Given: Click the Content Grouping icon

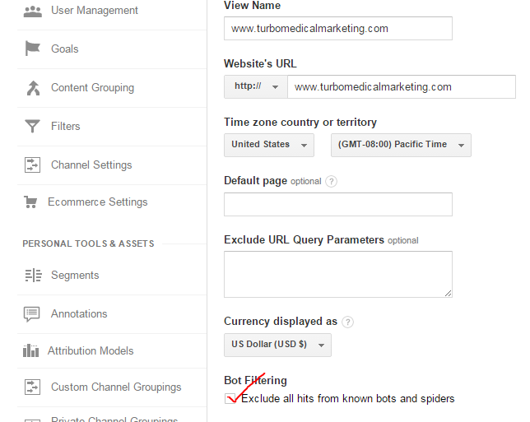Looking at the screenshot, I should tap(33, 88).
